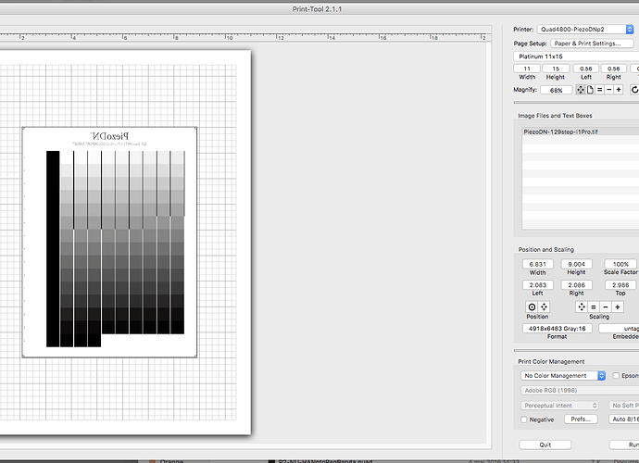Click the page Right margin field showing 0.56
Image resolution: width=639 pixels, height=463 pixels.
coord(614,69)
